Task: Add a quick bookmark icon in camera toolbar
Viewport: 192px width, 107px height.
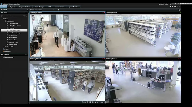Action: coord(88,102)
